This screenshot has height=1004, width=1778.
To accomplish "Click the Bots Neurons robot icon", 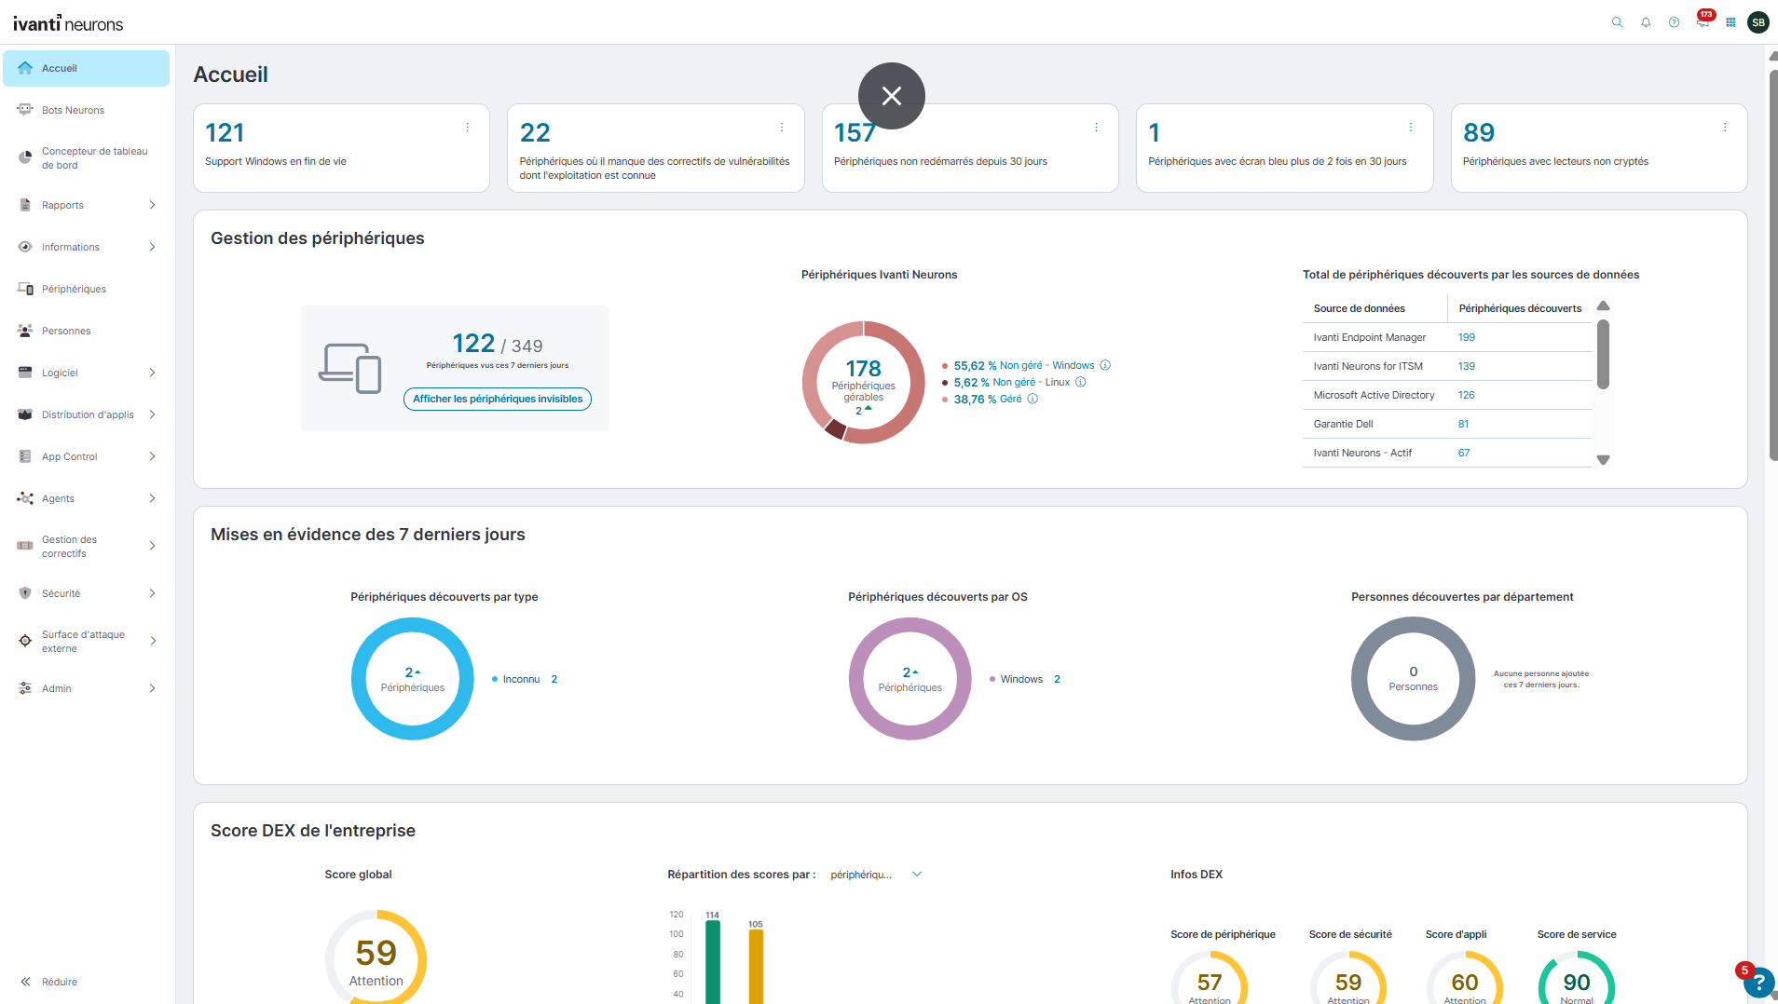I will (25, 110).
